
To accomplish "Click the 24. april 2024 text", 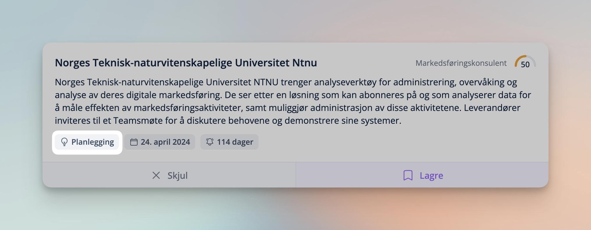I will pyautogui.click(x=165, y=142).
